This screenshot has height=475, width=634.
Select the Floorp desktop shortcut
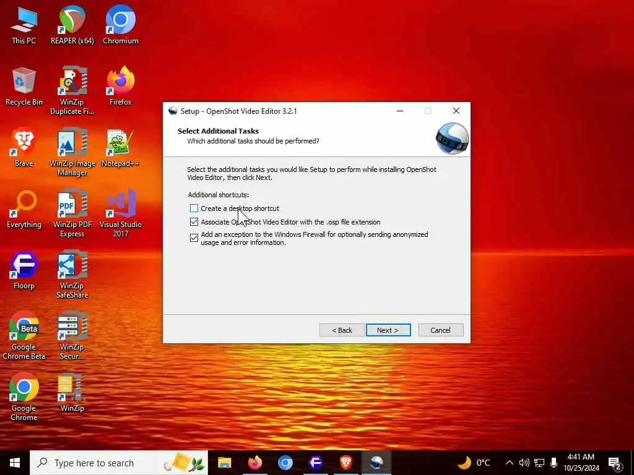click(24, 271)
